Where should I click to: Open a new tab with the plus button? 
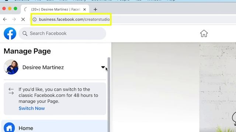(95, 10)
